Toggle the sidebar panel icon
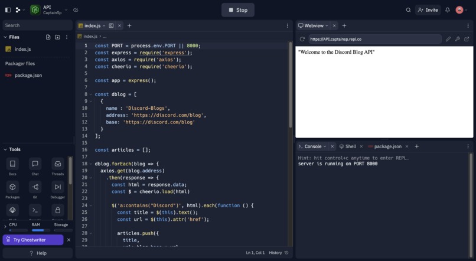This screenshot has height=261, width=476. coord(8,10)
